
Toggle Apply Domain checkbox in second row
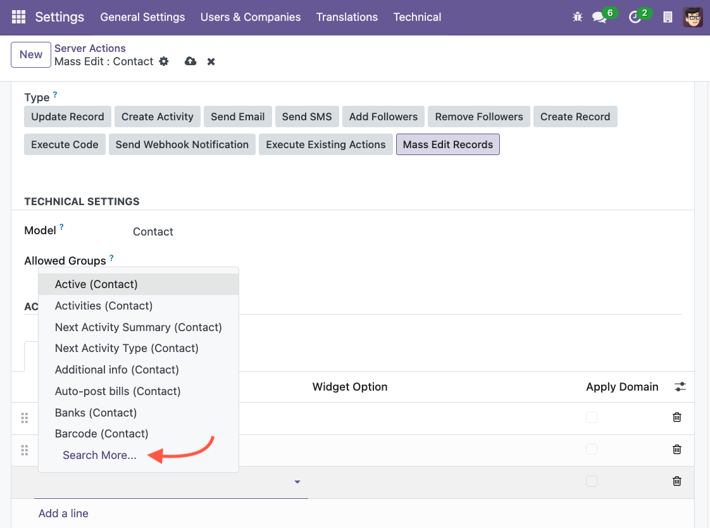point(592,449)
